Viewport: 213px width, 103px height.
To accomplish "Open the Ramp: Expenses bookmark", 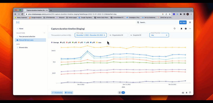I will [21, 18].
